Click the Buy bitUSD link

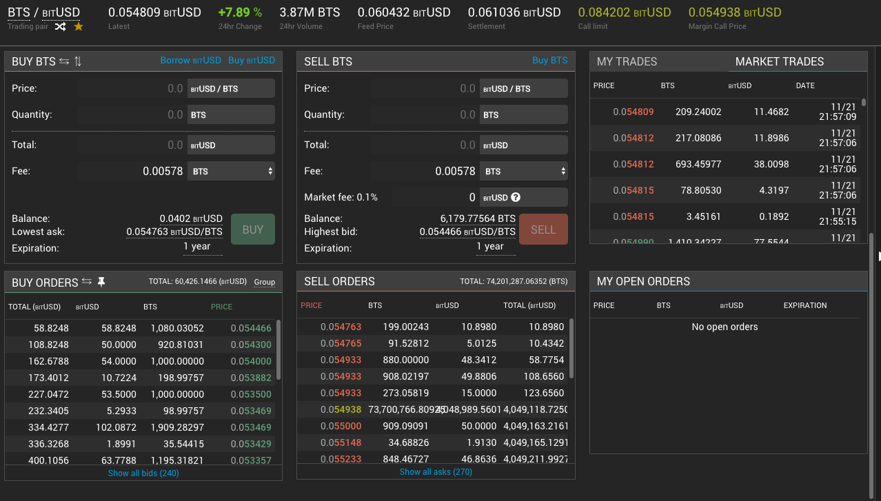pyautogui.click(x=252, y=61)
